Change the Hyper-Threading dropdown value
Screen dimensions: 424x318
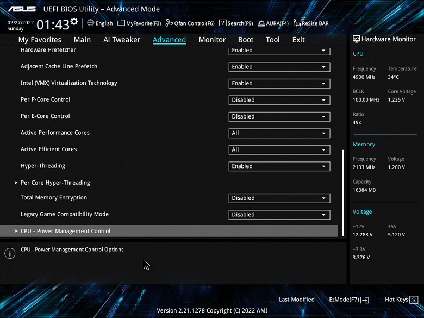click(279, 166)
